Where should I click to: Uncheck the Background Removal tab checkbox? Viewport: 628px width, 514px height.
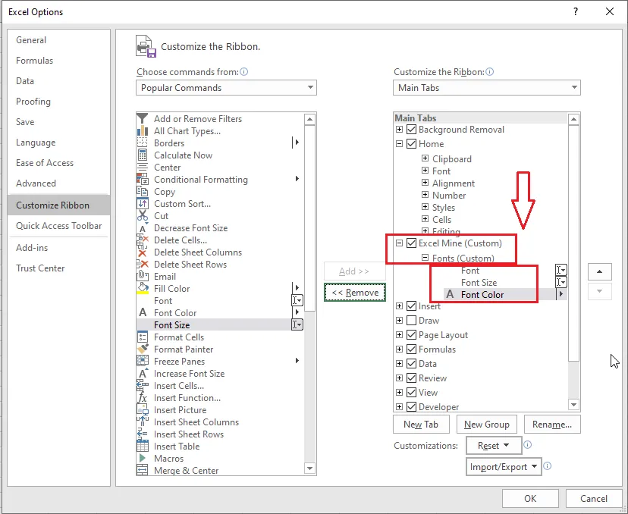click(x=411, y=130)
